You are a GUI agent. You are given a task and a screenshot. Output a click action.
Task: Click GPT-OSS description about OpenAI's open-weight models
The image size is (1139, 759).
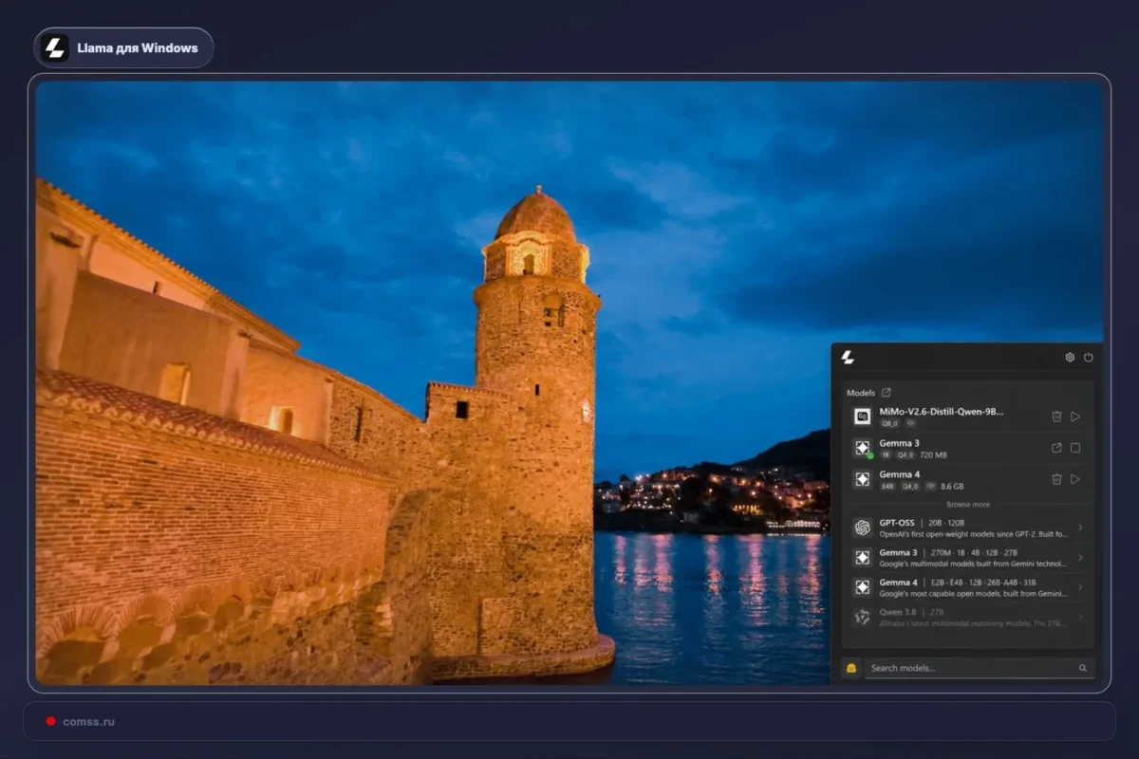[x=974, y=534]
